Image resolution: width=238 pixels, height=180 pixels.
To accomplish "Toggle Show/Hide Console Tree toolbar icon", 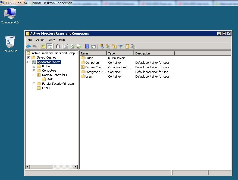I will (50, 46).
